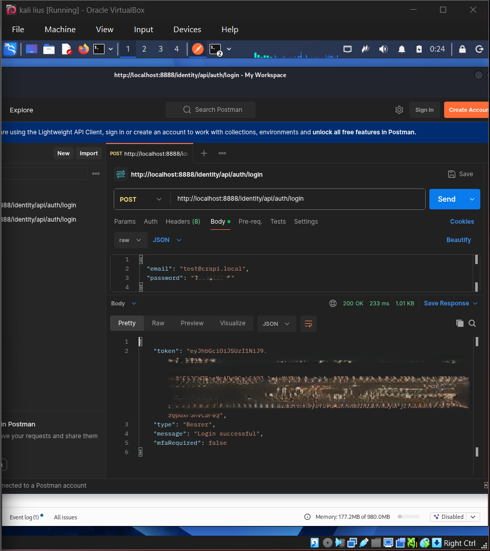
Task: Select the Raw response view tab
Action: (x=158, y=323)
